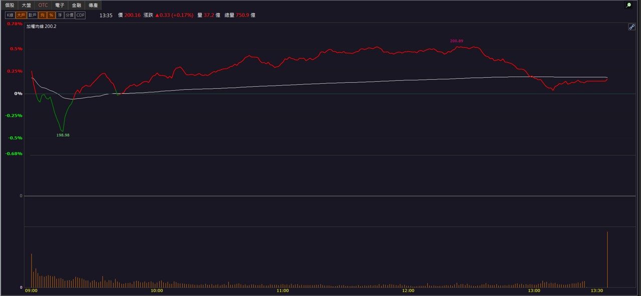Click the 0.5% axis label
The height and width of the screenshot is (296, 641).
[x=17, y=49]
